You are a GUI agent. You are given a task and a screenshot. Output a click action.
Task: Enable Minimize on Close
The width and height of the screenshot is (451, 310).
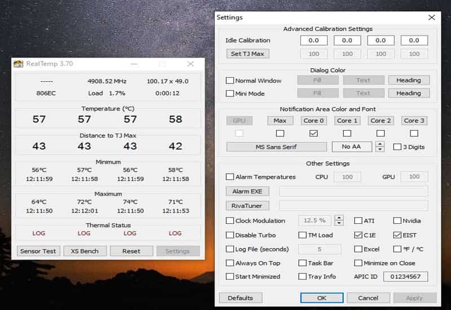point(358,263)
